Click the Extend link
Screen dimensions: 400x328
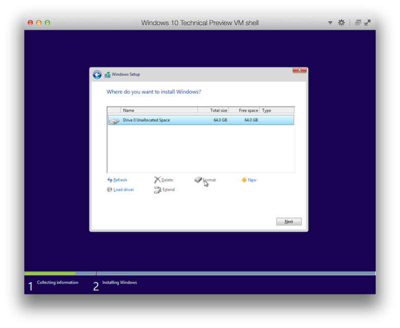(169, 190)
